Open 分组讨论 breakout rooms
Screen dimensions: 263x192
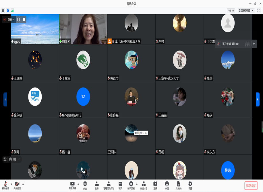point(144,185)
